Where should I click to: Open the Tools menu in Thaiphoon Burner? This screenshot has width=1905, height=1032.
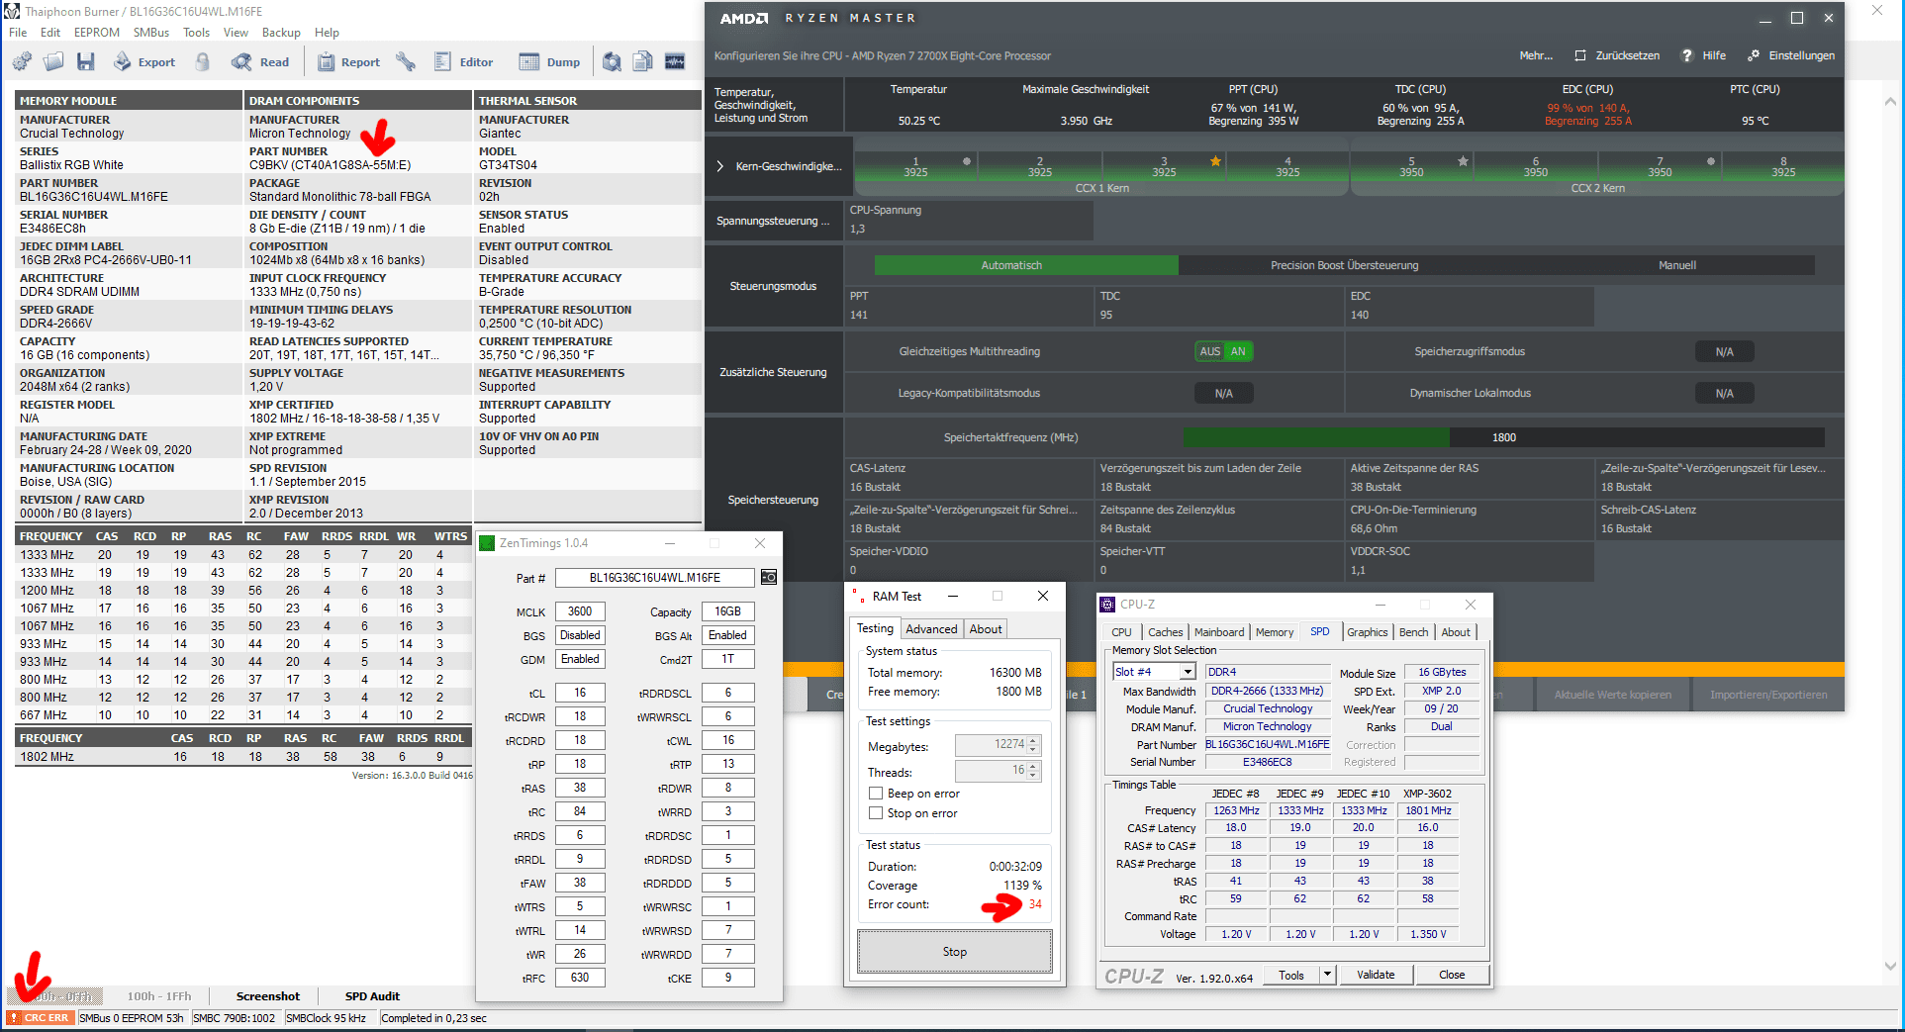tap(196, 33)
